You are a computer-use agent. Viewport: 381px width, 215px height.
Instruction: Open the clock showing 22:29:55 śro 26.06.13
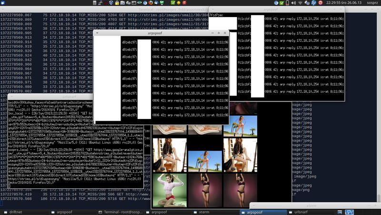point(344,3)
